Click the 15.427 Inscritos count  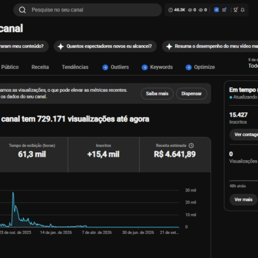pyautogui.click(x=238, y=115)
